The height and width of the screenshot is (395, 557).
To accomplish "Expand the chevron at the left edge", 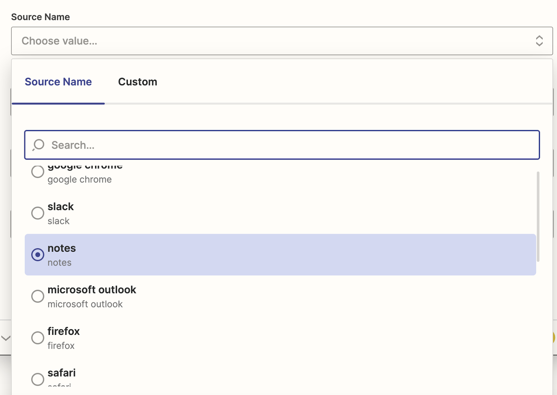I will [x=6, y=338].
